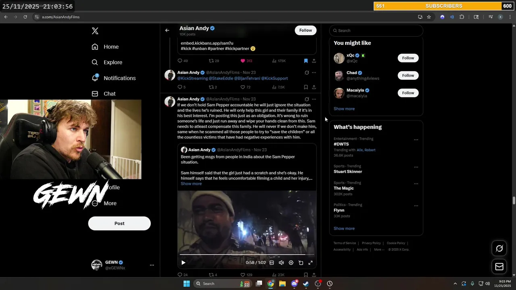Viewport: 516px width, 290px height.
Task: Toggle video picture-in-picture mode
Action: coord(301,263)
